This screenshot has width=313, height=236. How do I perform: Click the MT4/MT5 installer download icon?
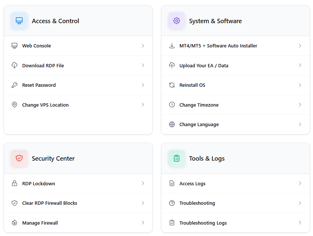coord(171,46)
